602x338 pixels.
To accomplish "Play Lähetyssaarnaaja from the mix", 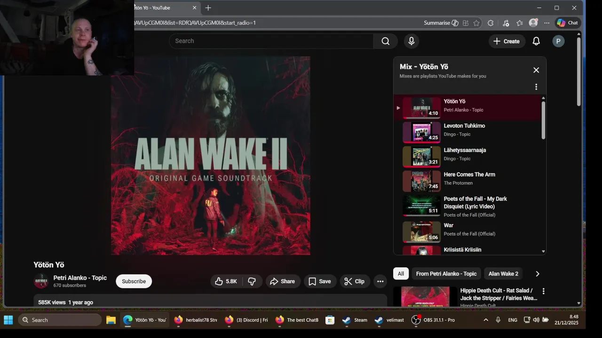I will coord(467,156).
